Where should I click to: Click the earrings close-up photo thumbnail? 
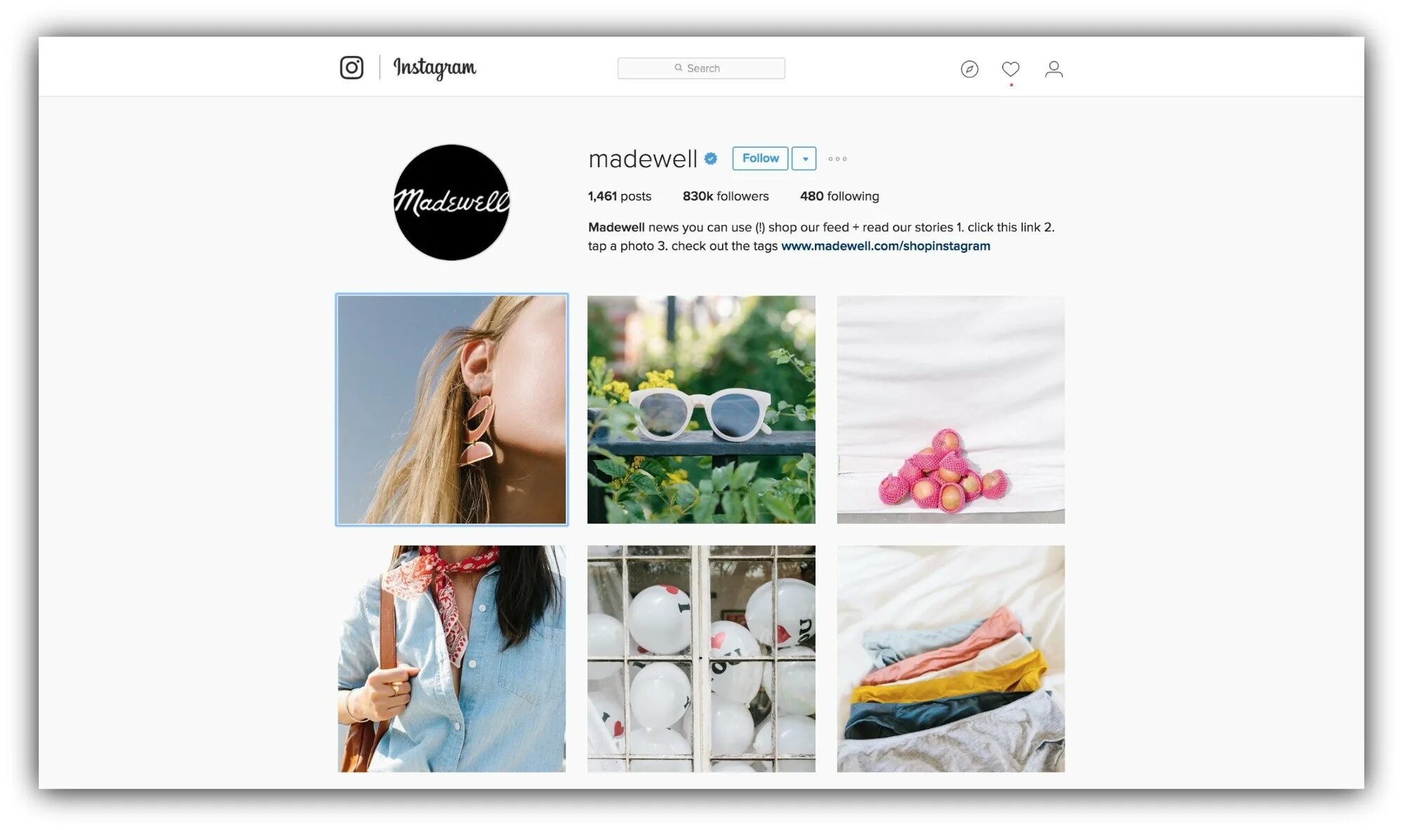click(452, 409)
